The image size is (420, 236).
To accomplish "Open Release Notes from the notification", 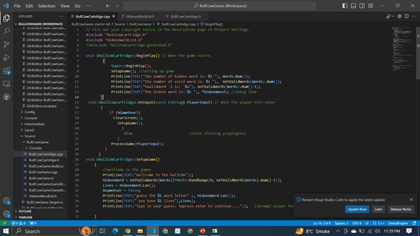I will (401, 209).
